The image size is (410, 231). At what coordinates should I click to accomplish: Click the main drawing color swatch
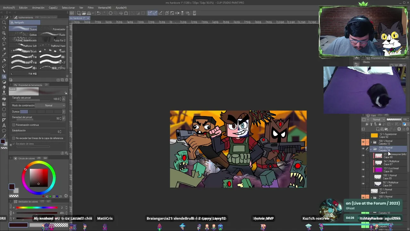pyautogui.click(x=12, y=187)
